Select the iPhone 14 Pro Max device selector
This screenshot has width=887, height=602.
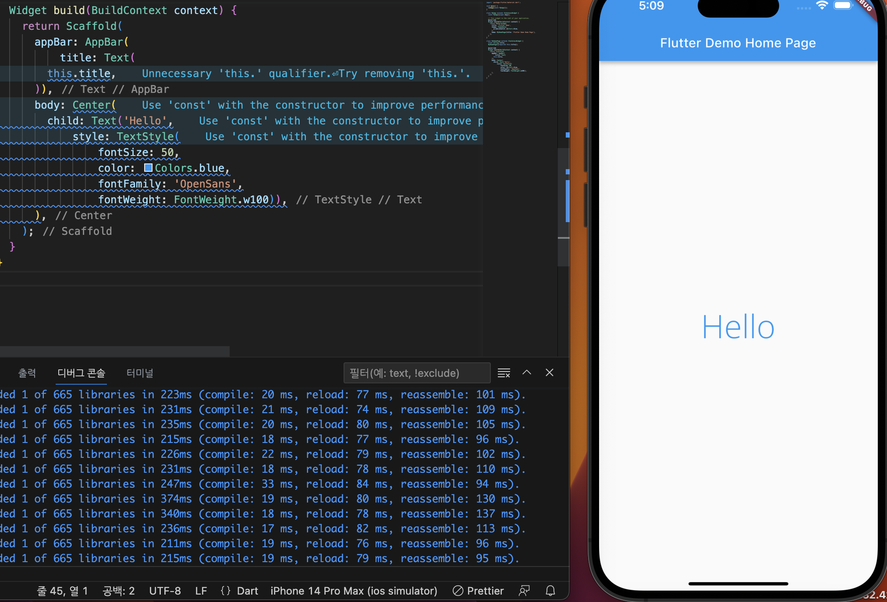pos(354,591)
